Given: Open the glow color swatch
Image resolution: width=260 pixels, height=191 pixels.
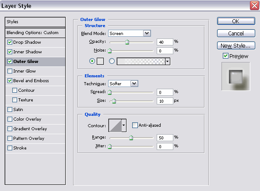Looking at the screenshot, I should 100,61.
